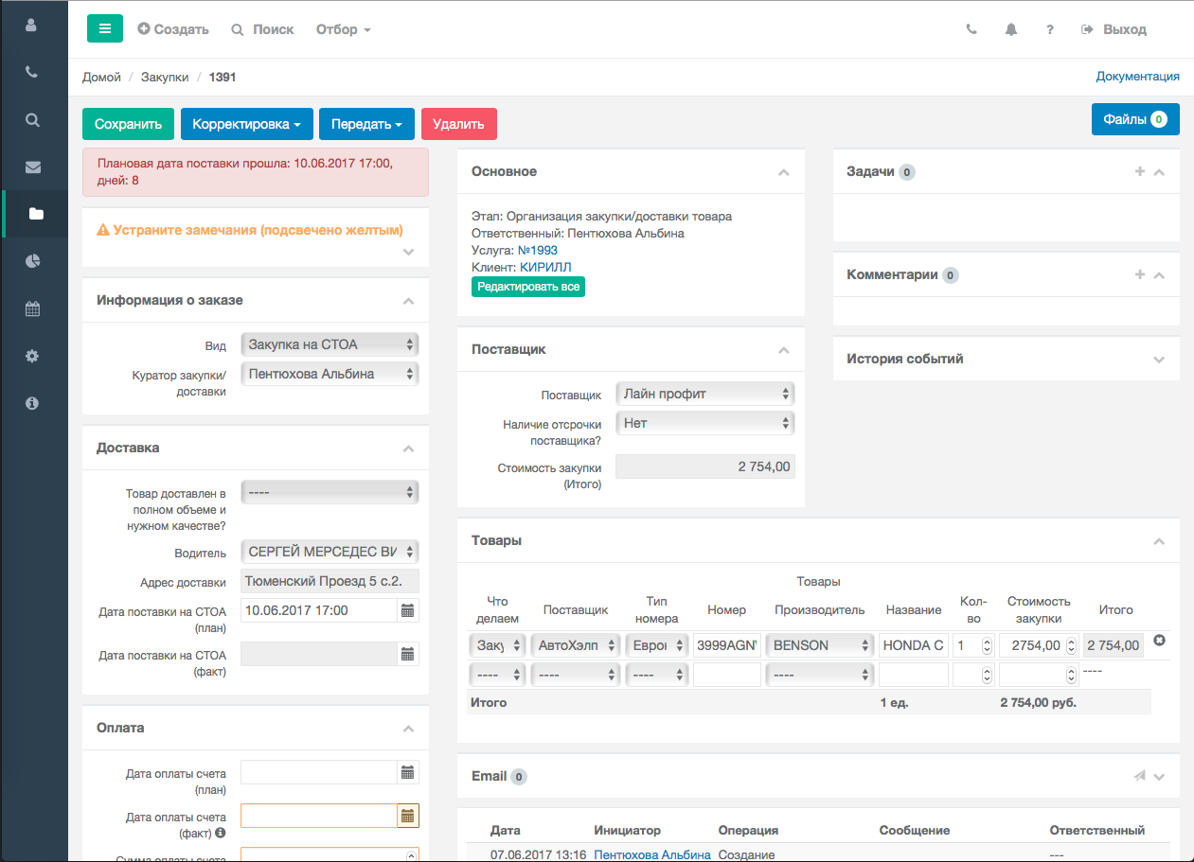Screen dimensions: 1194x862
Task: Open the phone calls sidebar icon
Action: coord(32,72)
